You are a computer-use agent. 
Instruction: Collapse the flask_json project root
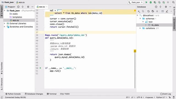click(x=5, y=11)
